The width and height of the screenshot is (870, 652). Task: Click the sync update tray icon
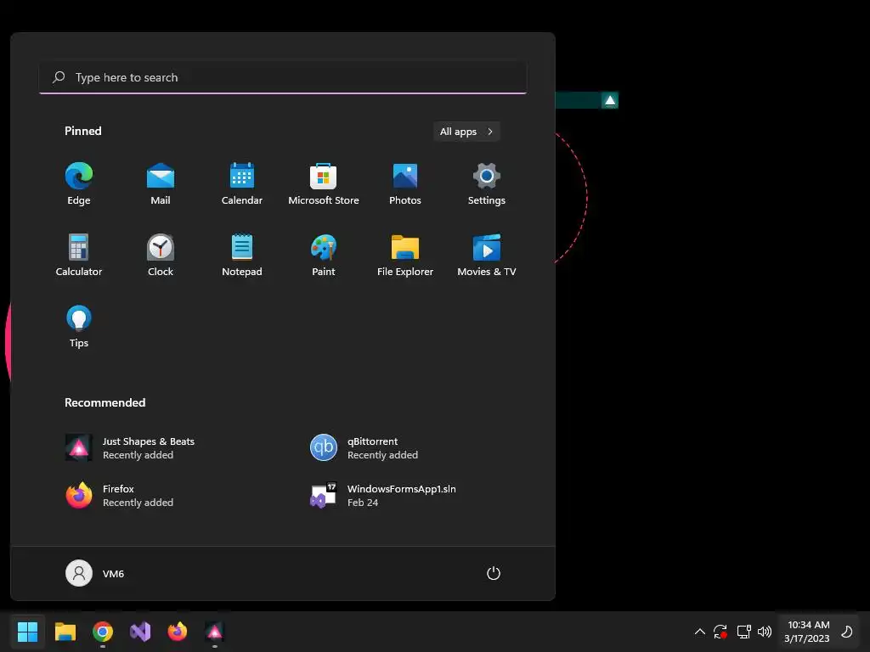[x=720, y=632]
